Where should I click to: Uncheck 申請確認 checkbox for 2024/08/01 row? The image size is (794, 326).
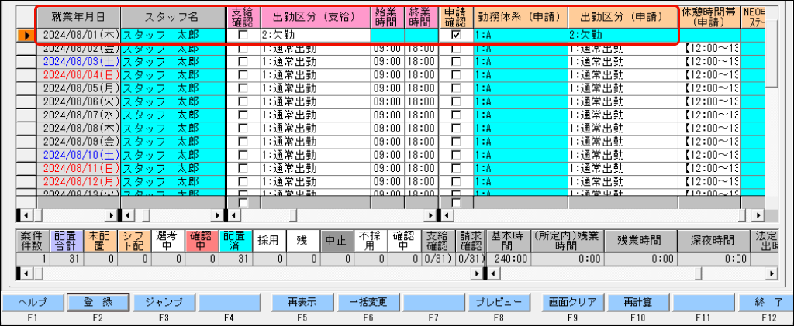tap(456, 36)
